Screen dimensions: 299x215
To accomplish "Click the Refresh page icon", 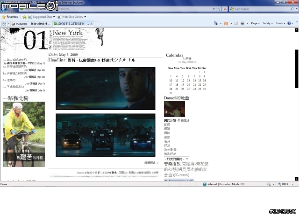I will [x=219, y=9].
